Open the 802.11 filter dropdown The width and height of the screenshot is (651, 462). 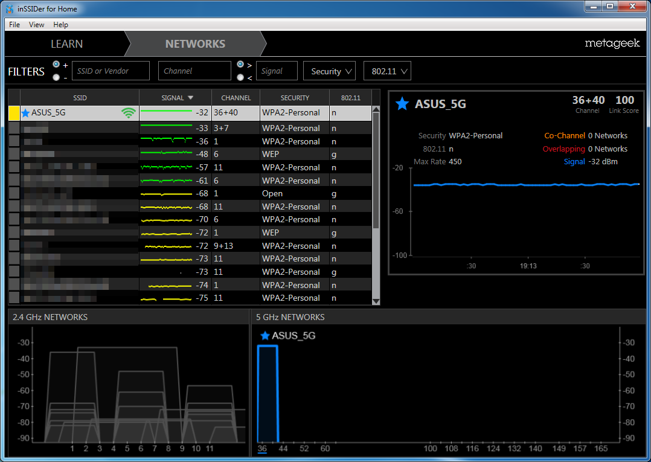(387, 71)
